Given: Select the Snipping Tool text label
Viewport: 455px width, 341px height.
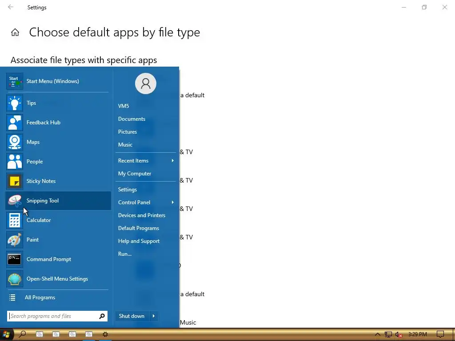Looking at the screenshot, I should point(43,201).
